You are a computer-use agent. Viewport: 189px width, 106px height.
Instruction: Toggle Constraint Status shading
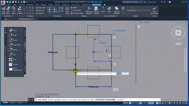pyautogui.click(x=77, y=13)
